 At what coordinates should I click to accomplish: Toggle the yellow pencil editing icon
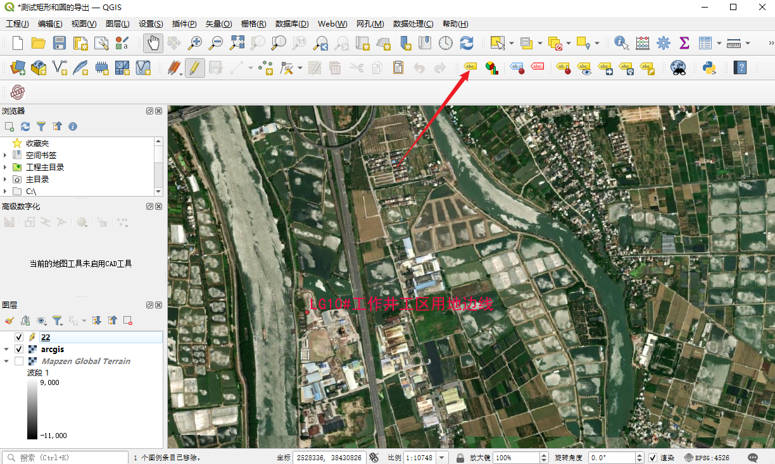(x=195, y=68)
